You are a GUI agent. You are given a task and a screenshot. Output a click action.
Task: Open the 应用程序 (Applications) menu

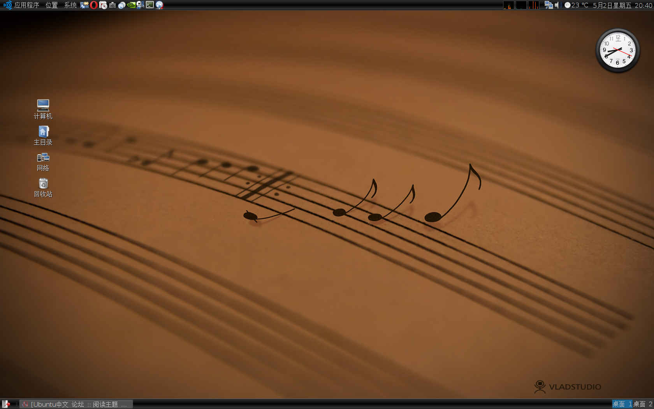click(27, 5)
